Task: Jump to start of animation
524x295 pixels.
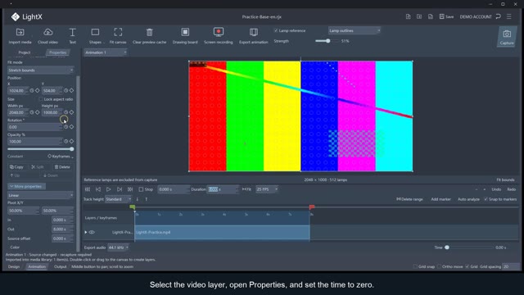Action: click(88, 189)
